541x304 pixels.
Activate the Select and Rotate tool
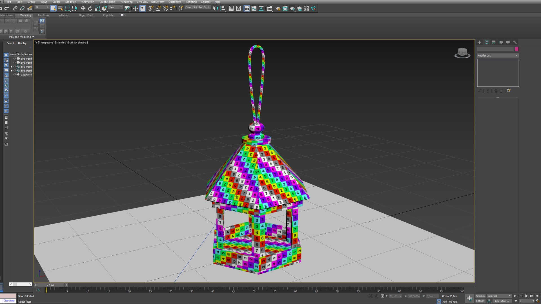[x=90, y=8]
